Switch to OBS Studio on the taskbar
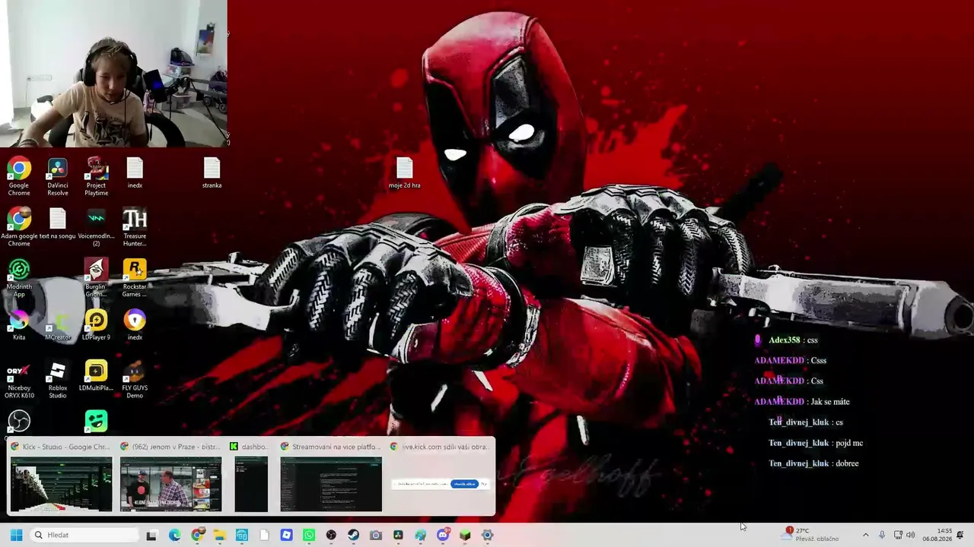Viewport: 974px width, 547px height. tap(331, 535)
